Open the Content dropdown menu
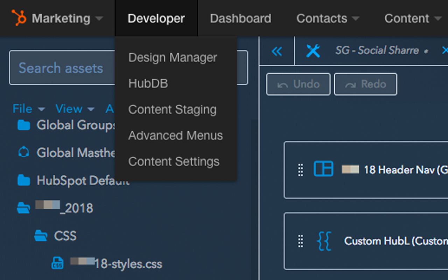The image size is (448, 280). click(413, 18)
